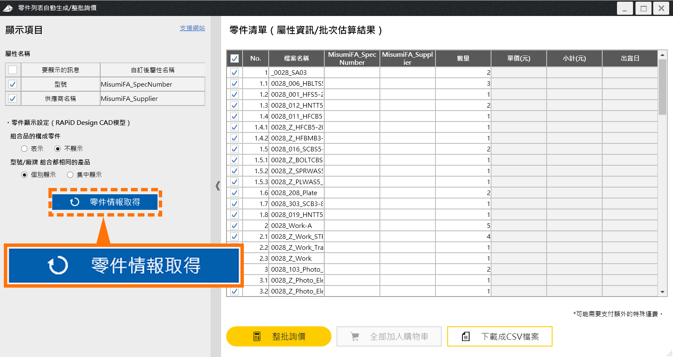Toggle the select-all checkbox in table header
This screenshot has height=357, width=673.
coord(235,58)
